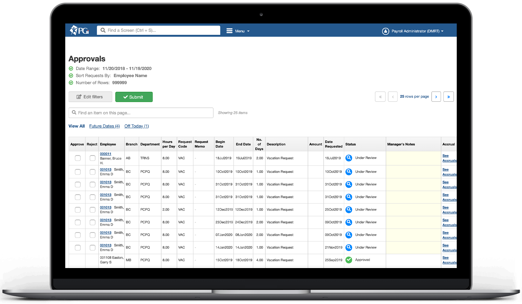Check Approve for Bruce Banner's vacation request

click(77, 158)
